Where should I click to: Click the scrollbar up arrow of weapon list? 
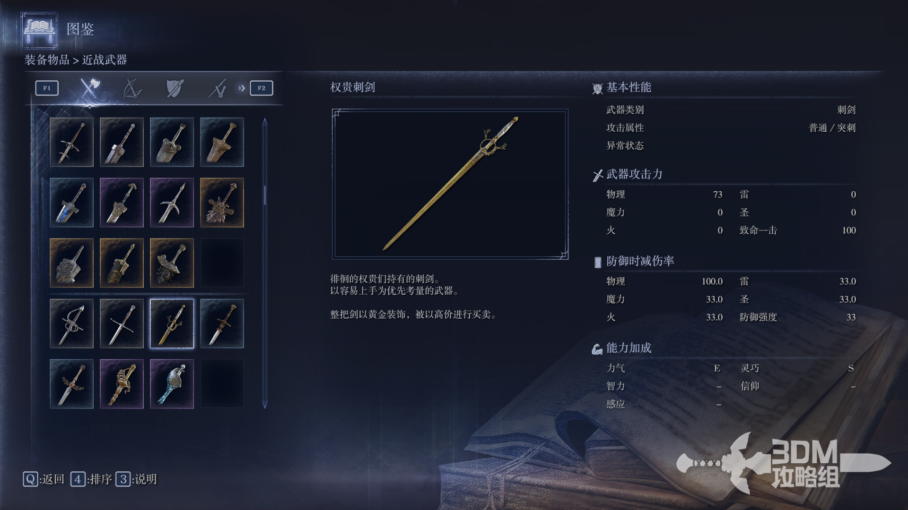(x=265, y=122)
